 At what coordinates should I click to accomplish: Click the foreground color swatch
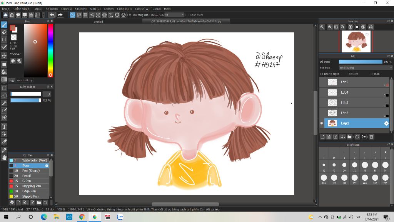[x=13, y=28]
